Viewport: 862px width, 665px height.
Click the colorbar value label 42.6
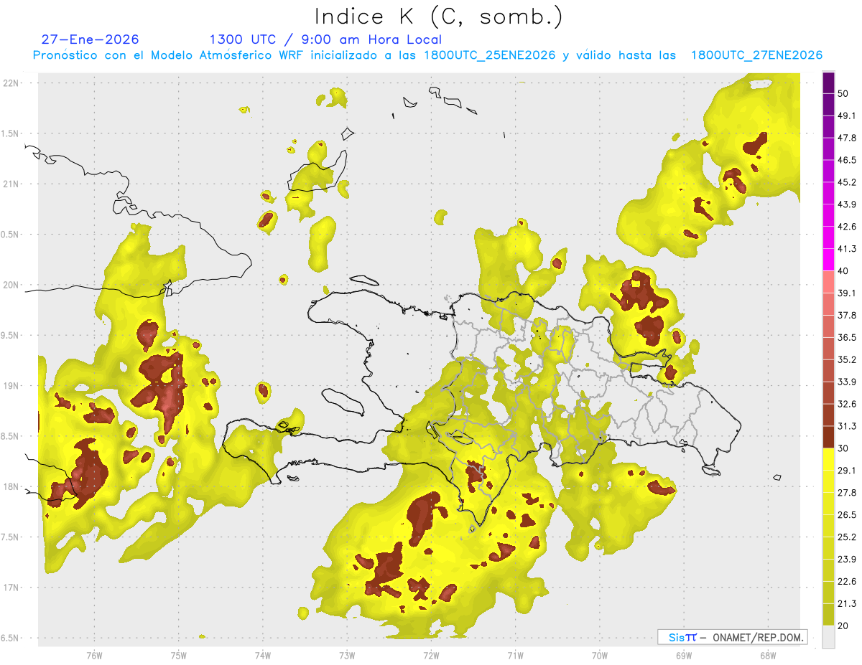tap(847, 227)
